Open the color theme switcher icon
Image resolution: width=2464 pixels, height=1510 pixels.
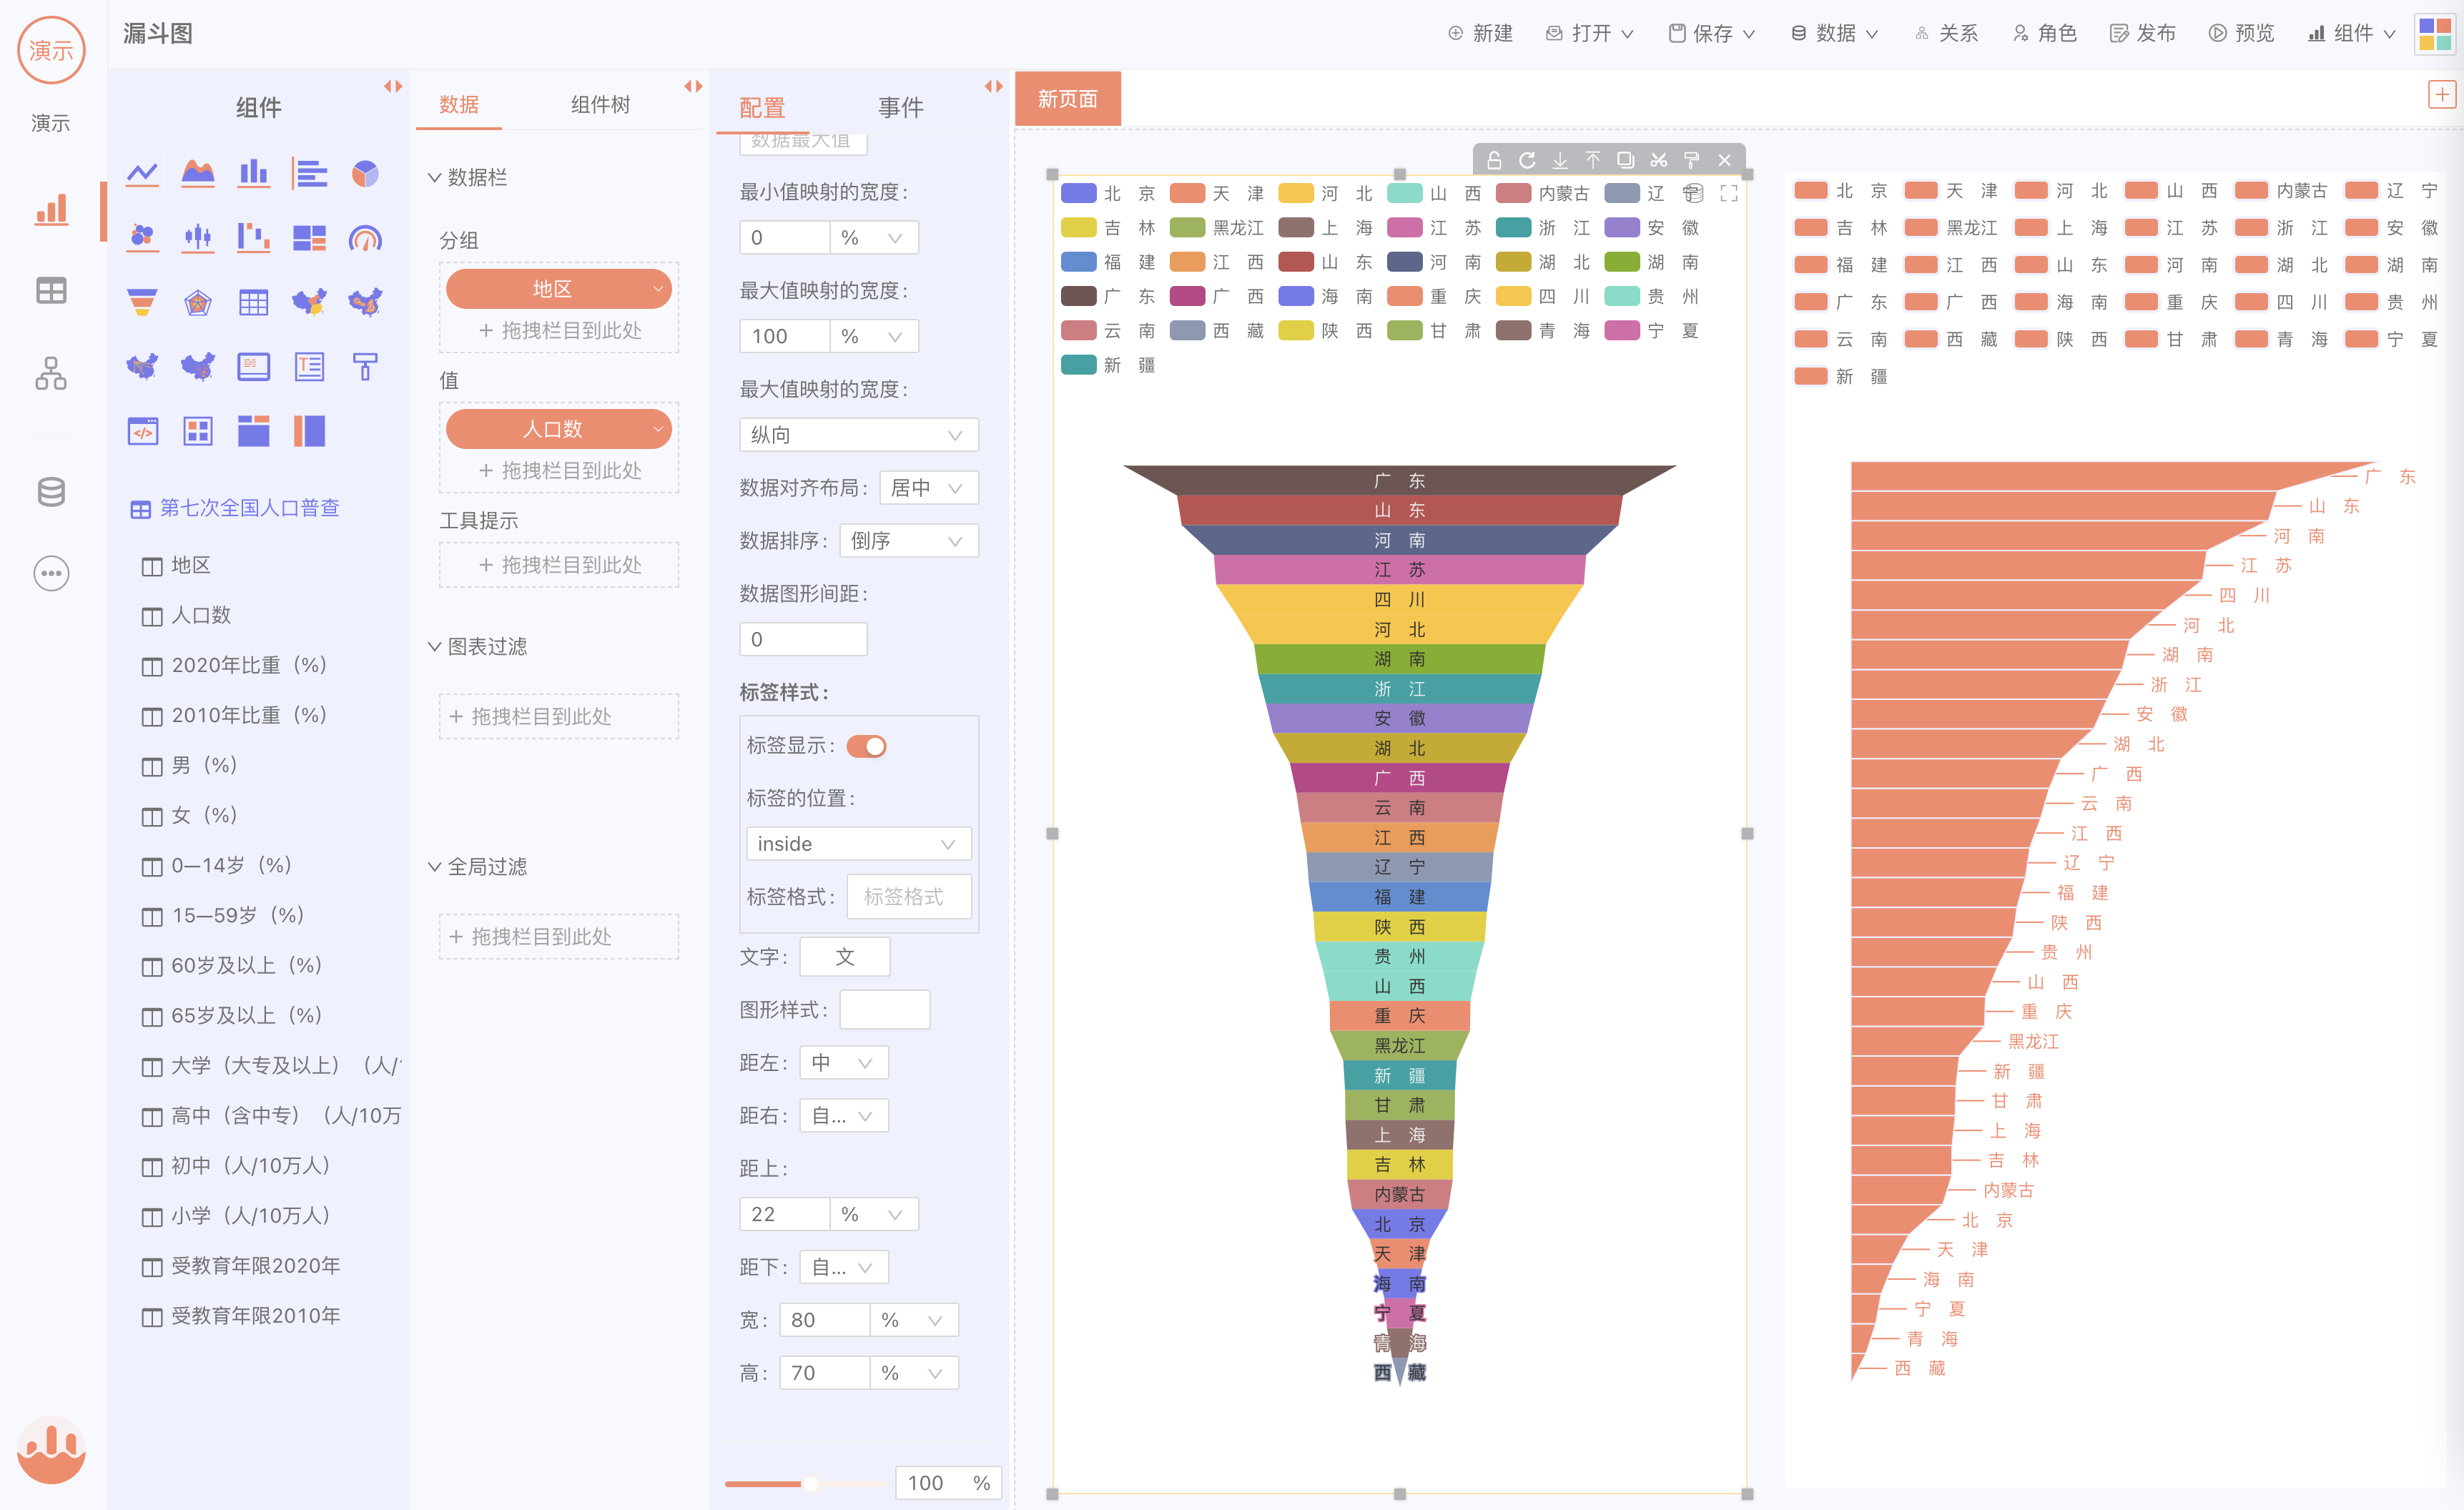[x=2435, y=34]
